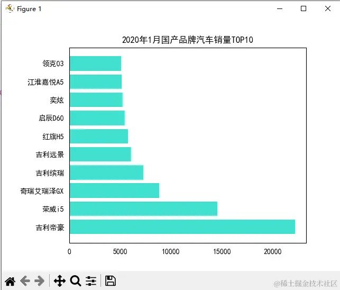Click the 吉利远景 axis label
The image size is (340, 290).
coord(50,155)
